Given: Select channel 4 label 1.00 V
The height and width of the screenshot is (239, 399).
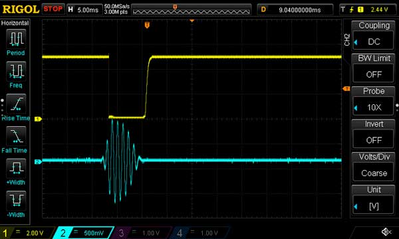Looking at the screenshot, I should (209, 233).
